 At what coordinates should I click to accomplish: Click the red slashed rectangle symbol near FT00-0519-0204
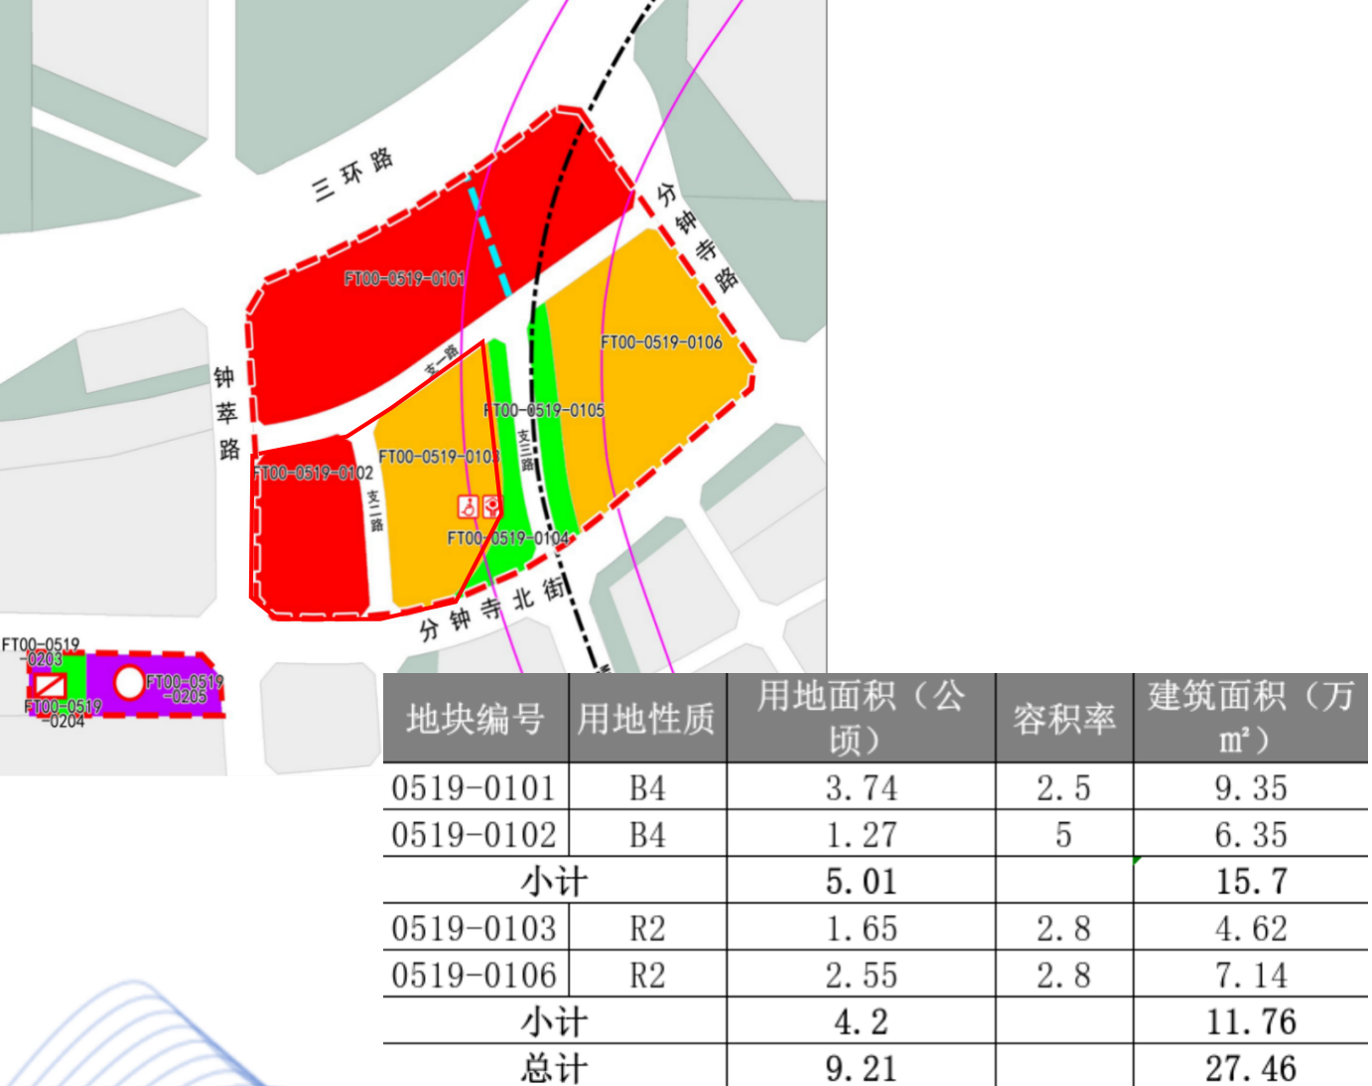coord(50,684)
